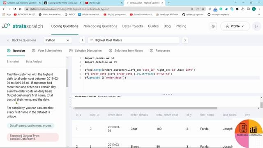
Task: Close the Scaling up the Prime Video tab
Action: 81,3
